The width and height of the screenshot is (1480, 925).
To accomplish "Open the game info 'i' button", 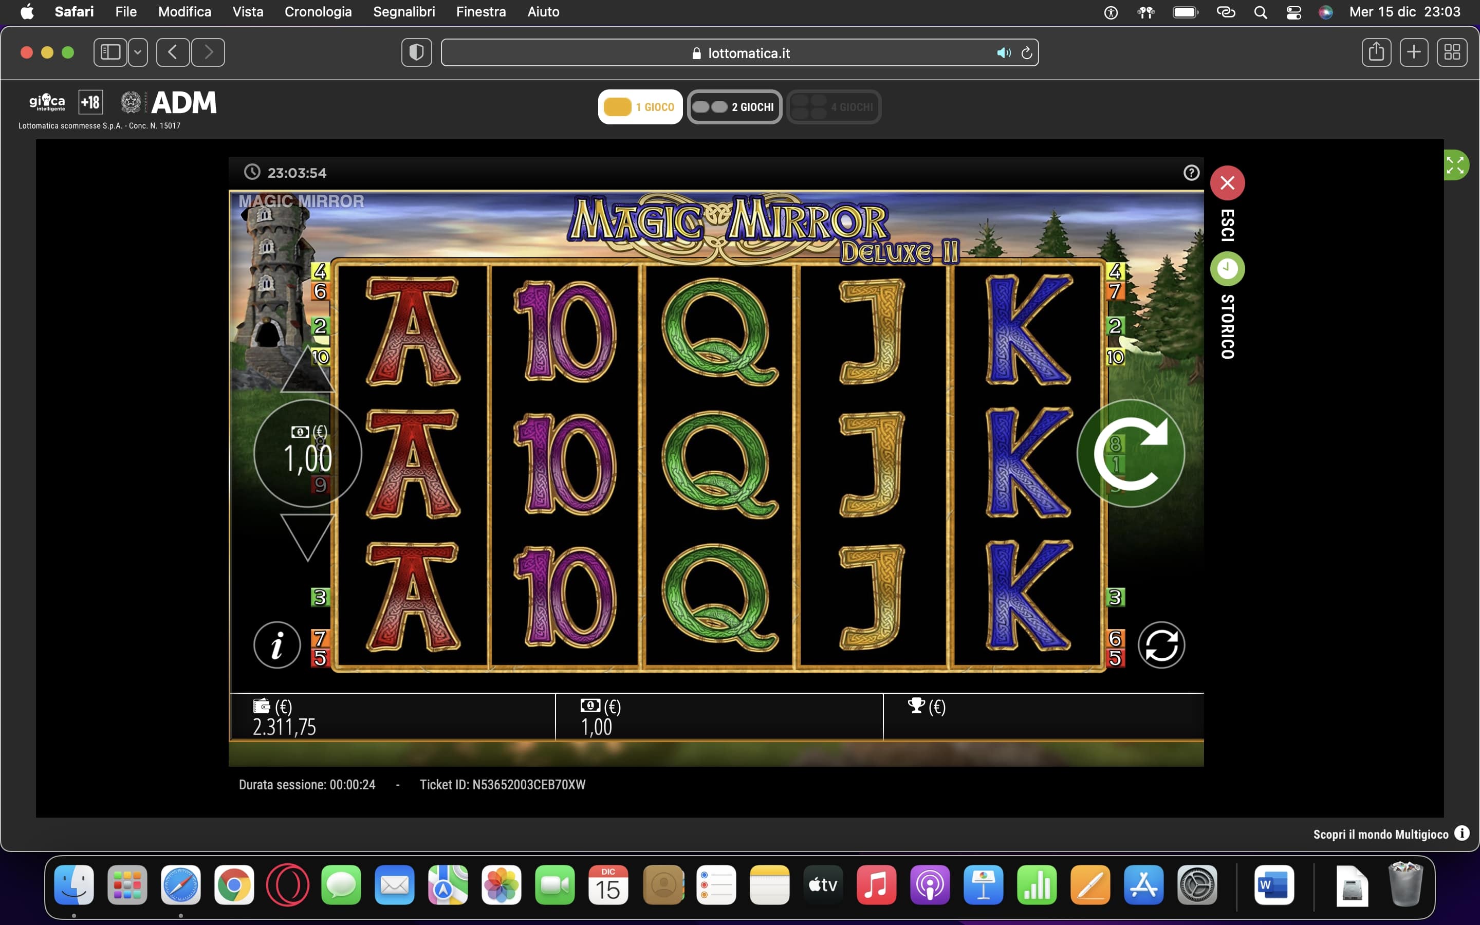I will coord(277,645).
